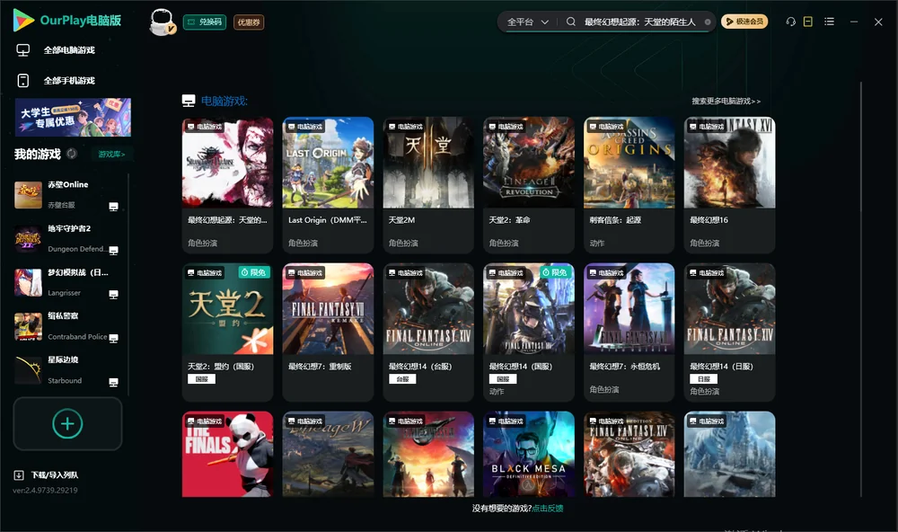Open 最终幻想7: 永恒危机 game card
The height and width of the screenshot is (532, 898).
pyautogui.click(x=629, y=332)
